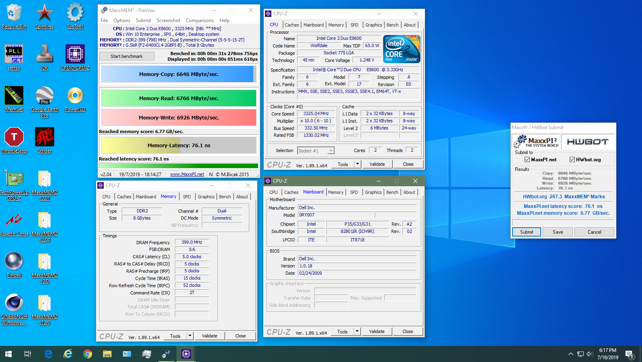Open the File menu in MaxxMEM
The width and height of the screenshot is (642, 362).
tap(104, 21)
